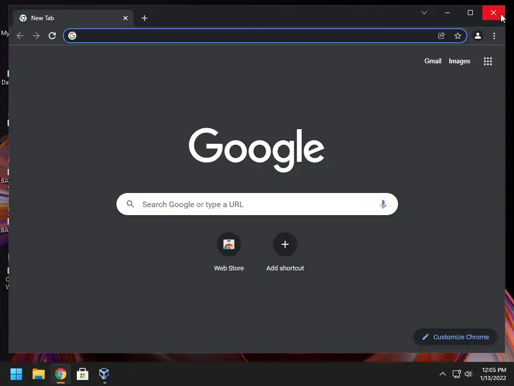Bookmark this tab with the star icon
The image size is (514, 386).
[458, 36]
